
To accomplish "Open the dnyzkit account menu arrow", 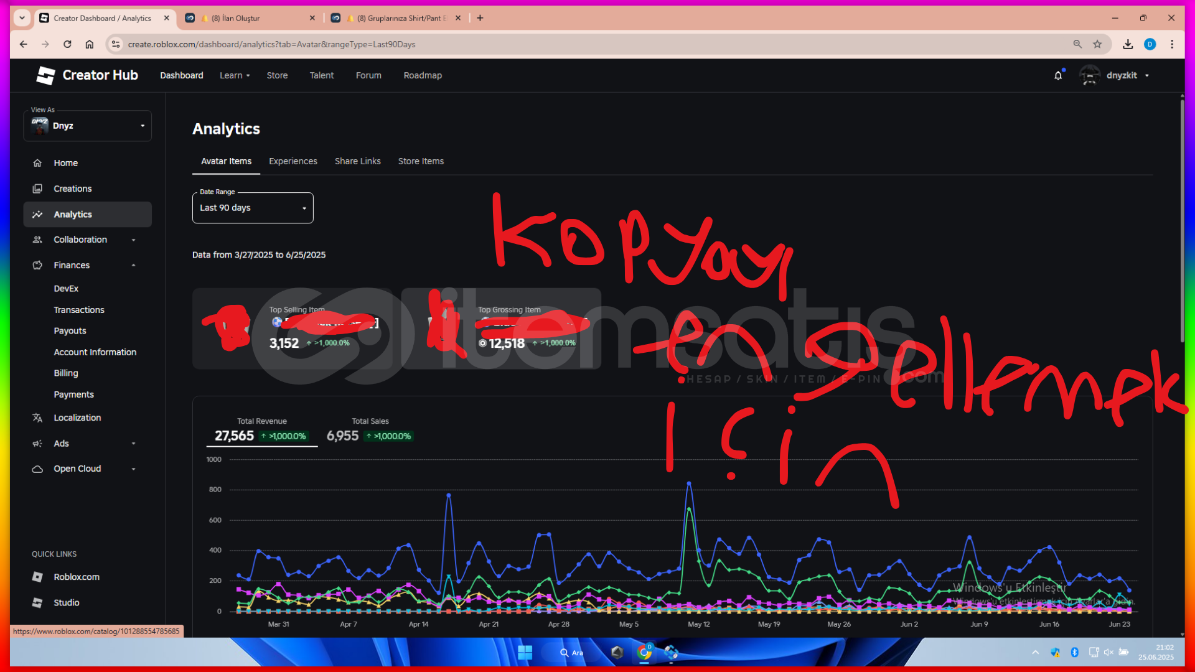I will coord(1147,76).
